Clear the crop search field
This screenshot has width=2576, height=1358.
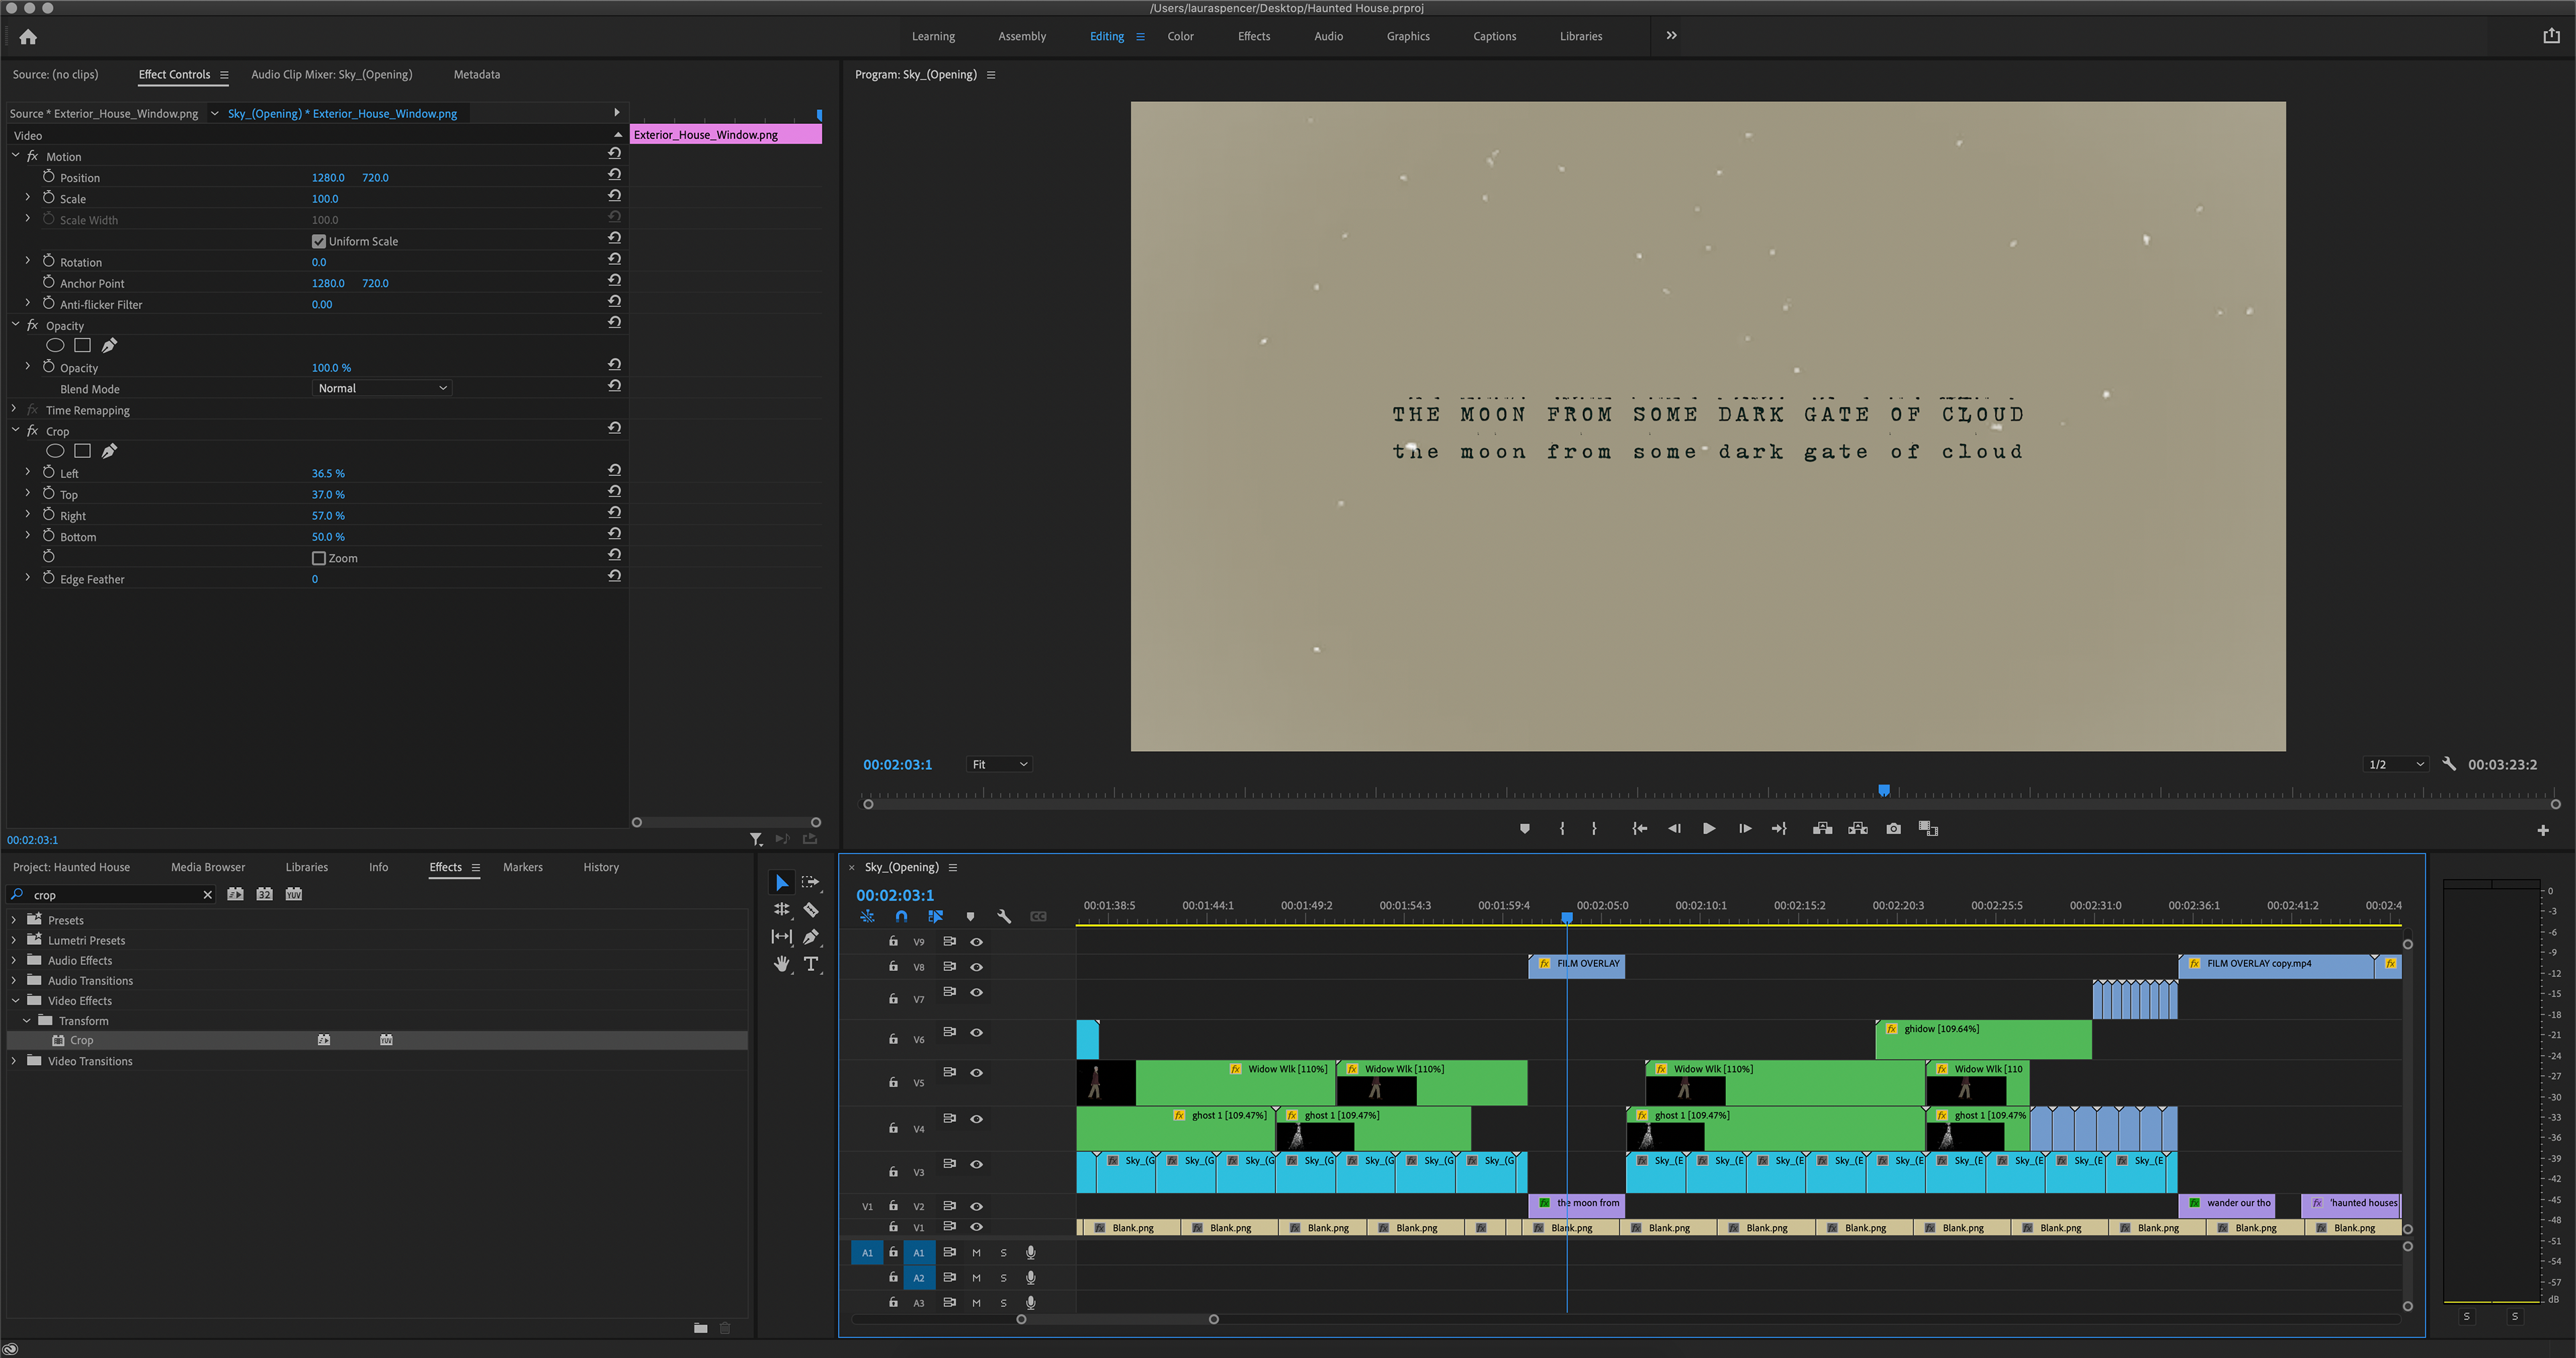[207, 895]
